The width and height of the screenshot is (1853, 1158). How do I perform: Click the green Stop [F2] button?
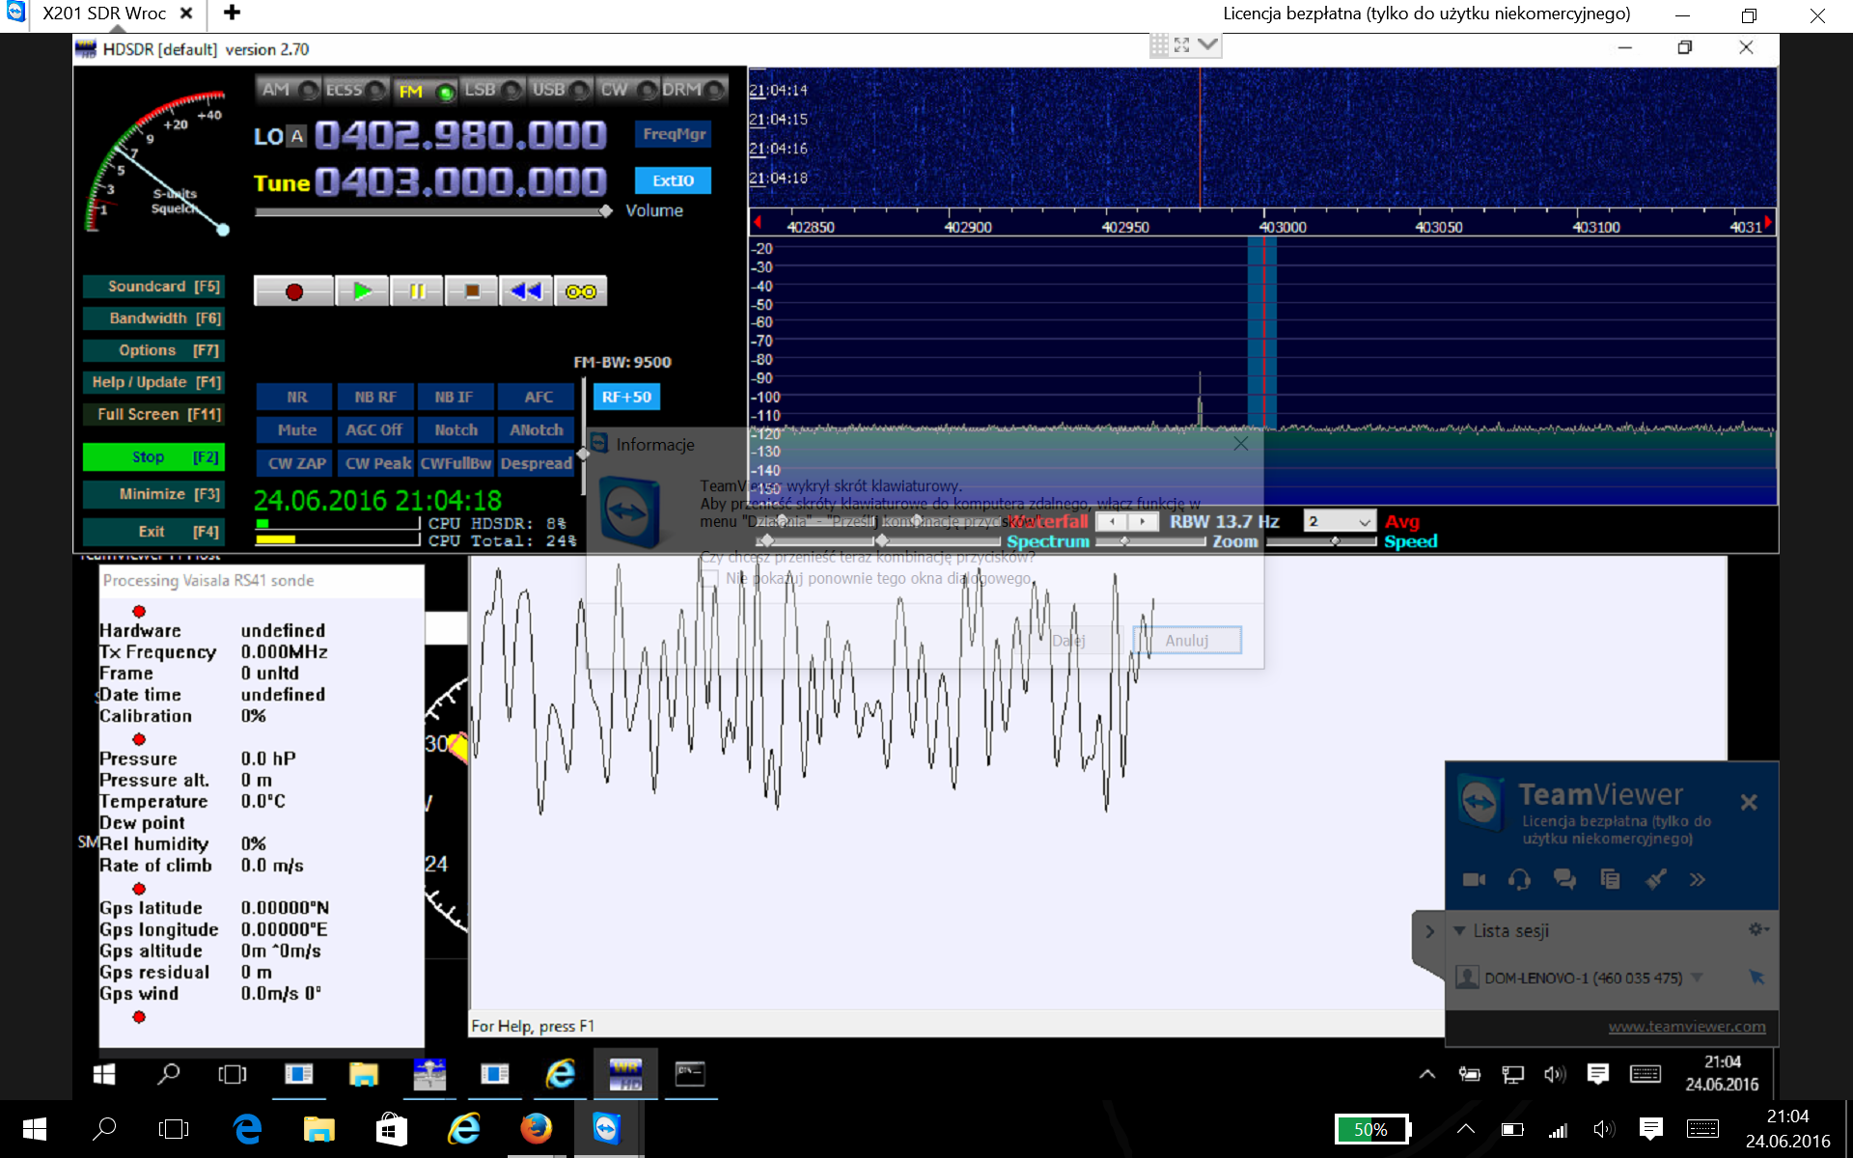154,457
